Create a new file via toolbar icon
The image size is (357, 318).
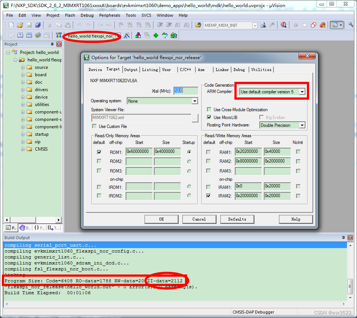11,25
